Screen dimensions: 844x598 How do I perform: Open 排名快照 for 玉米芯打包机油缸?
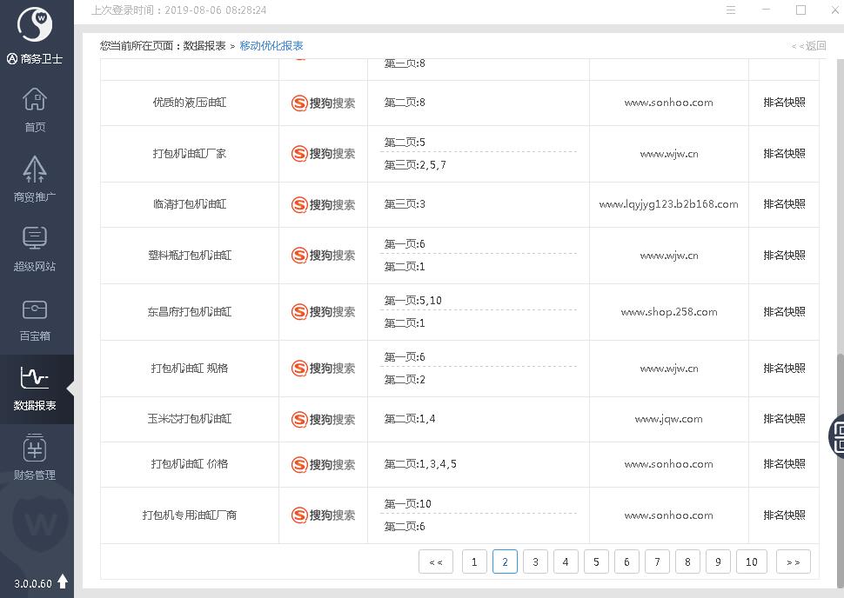point(784,419)
